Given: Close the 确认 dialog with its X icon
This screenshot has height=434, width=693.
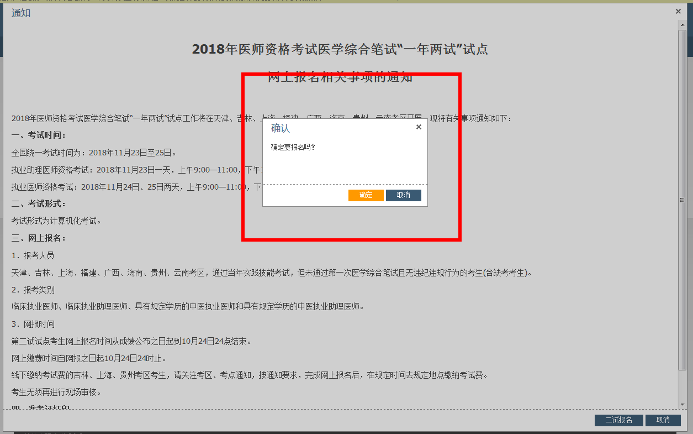Looking at the screenshot, I should click(x=419, y=127).
